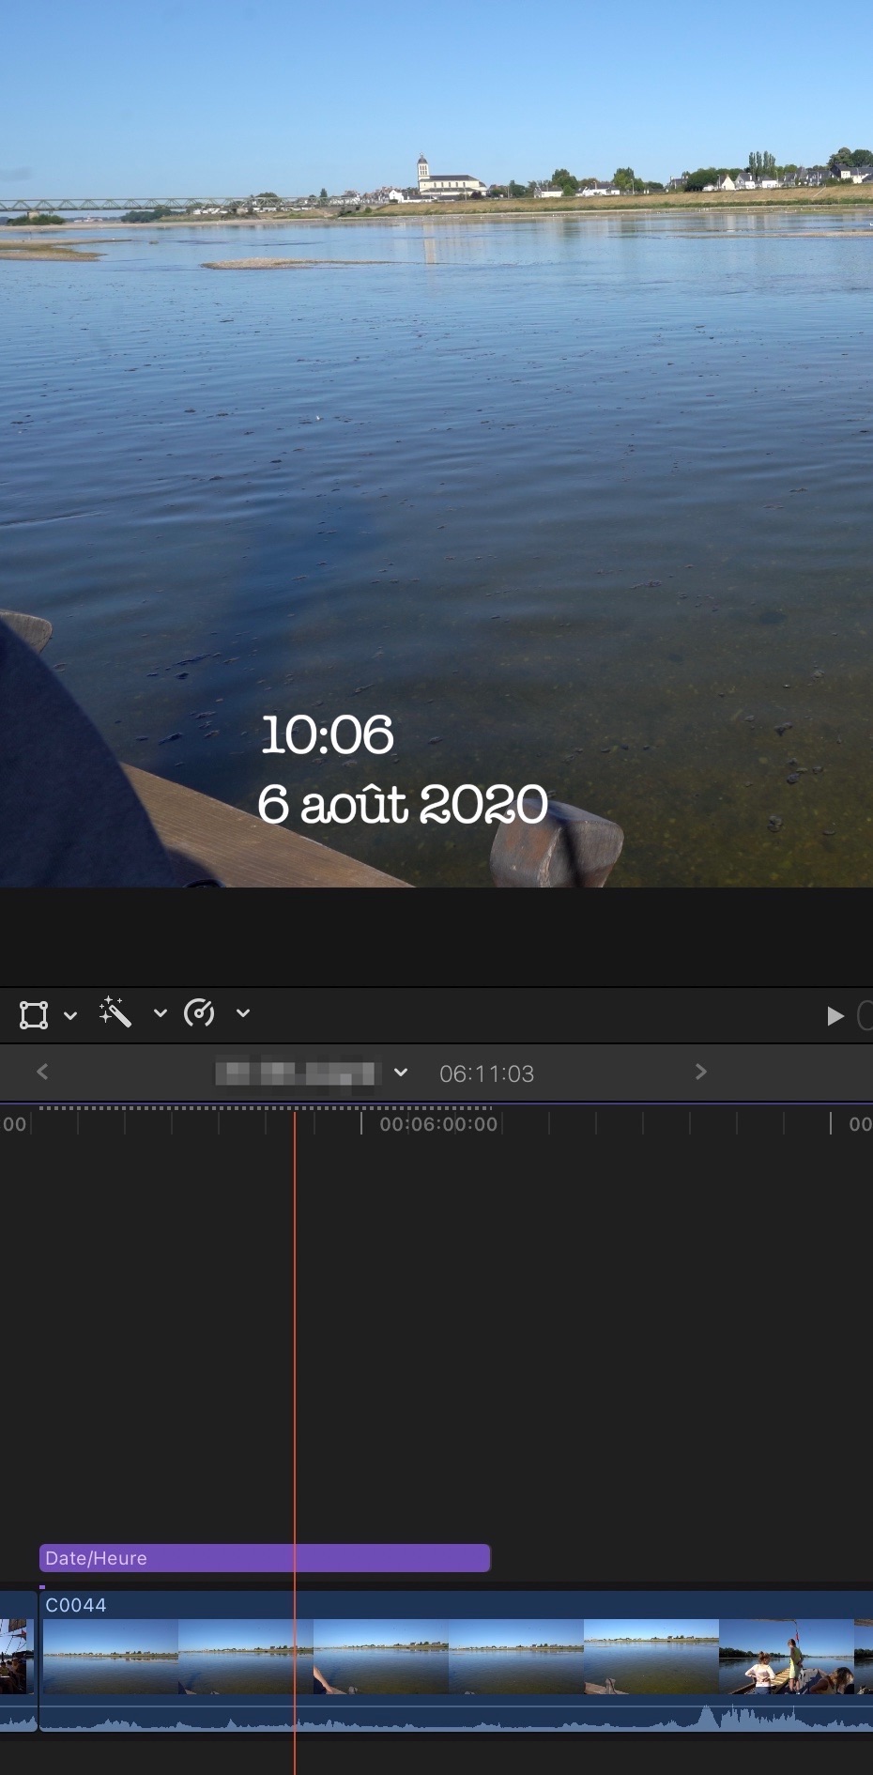The image size is (873, 1775).
Task: Click the blurred project name
Action: (298, 1073)
